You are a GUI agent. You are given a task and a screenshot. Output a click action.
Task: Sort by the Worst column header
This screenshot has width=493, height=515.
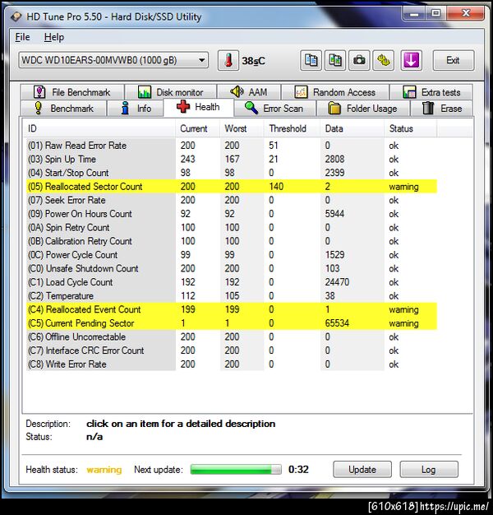tap(242, 128)
